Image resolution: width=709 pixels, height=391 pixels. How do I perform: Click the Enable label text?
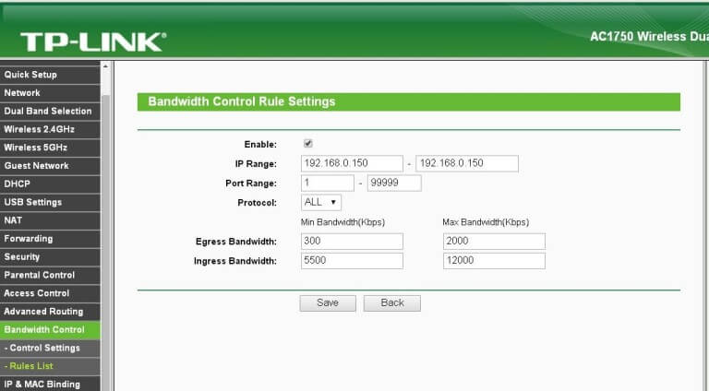(260, 145)
